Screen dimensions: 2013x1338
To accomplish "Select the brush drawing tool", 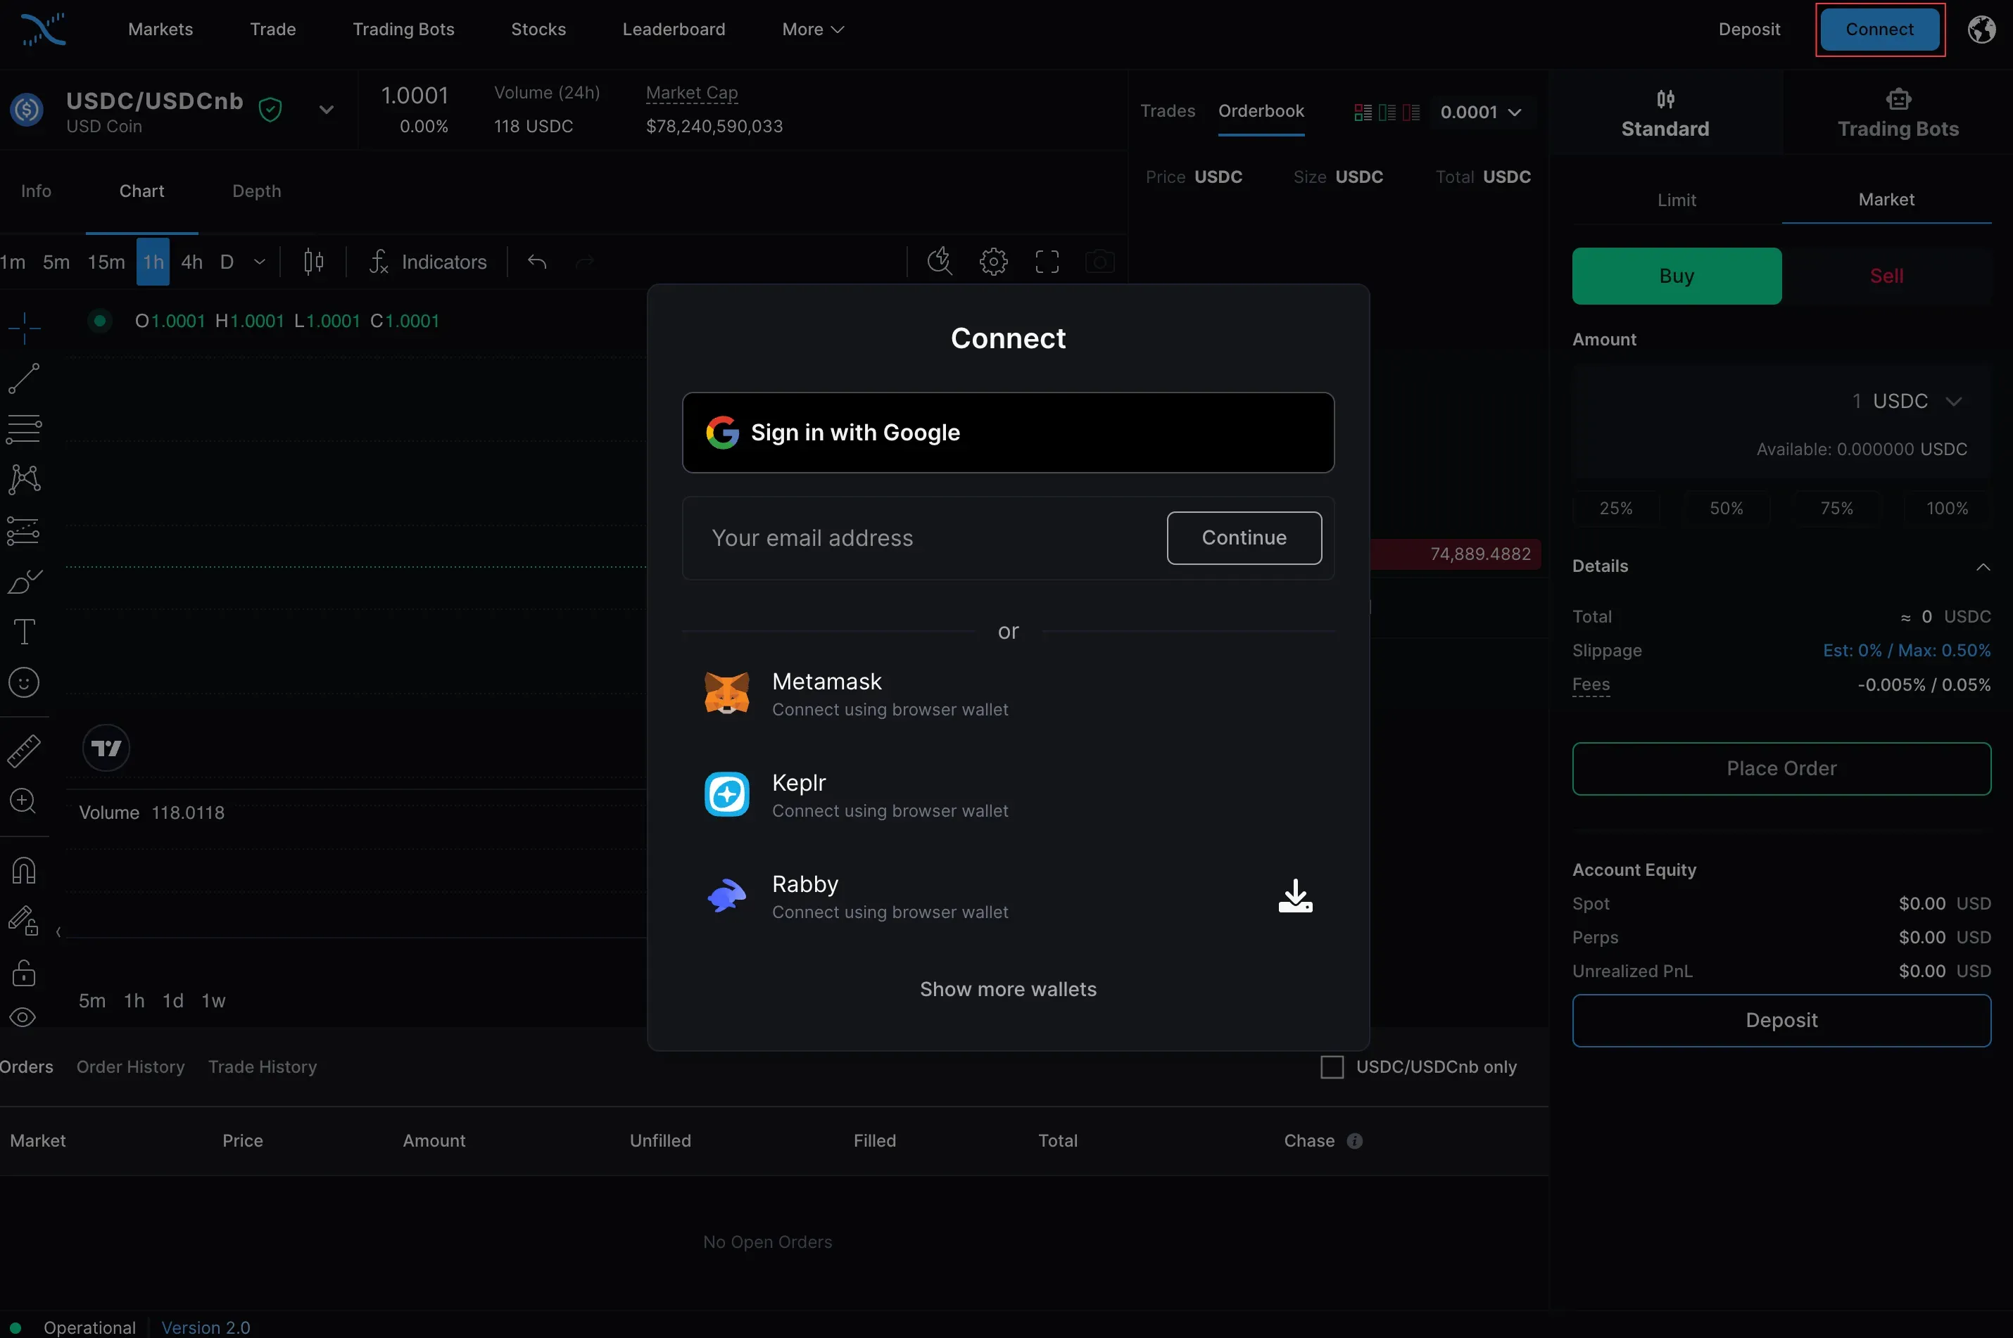I will coord(24,581).
